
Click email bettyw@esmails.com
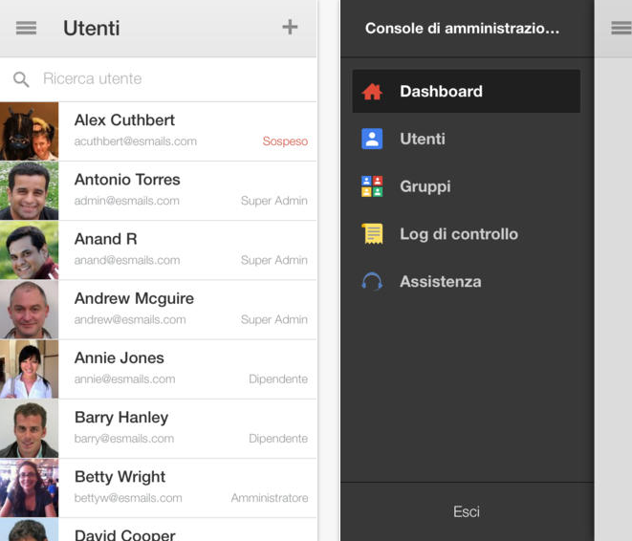pyautogui.click(x=128, y=498)
